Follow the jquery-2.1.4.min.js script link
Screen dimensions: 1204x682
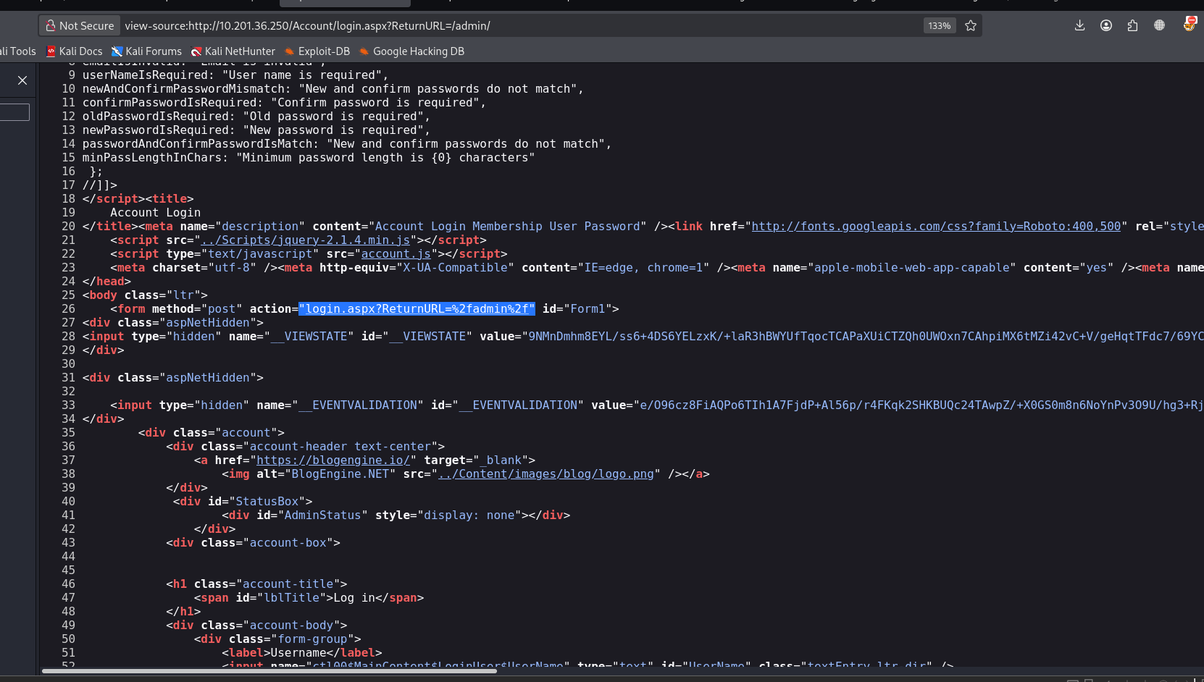(306, 240)
